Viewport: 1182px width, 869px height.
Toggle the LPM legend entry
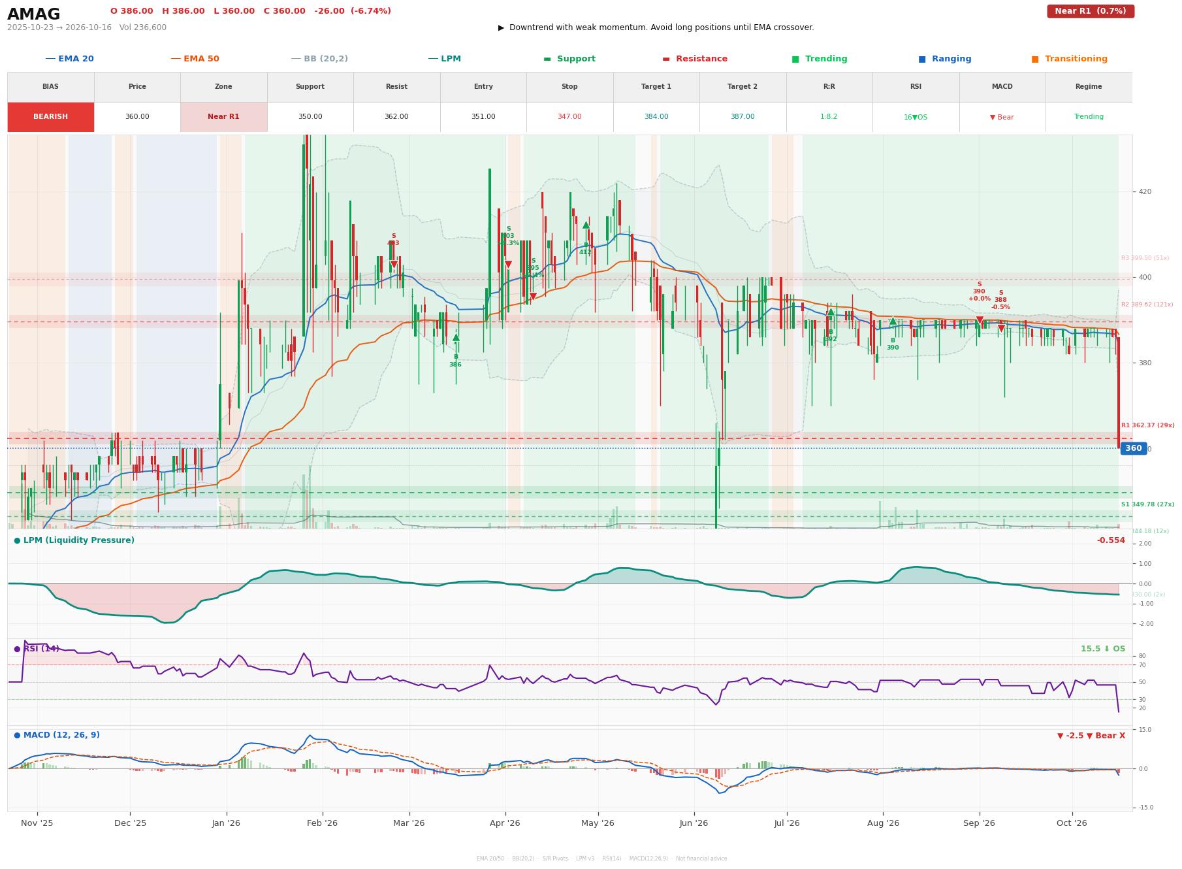444,59
